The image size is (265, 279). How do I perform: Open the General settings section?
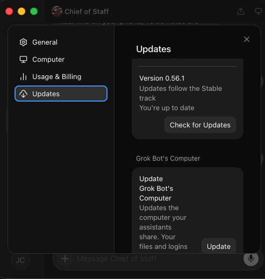pyautogui.click(x=61, y=42)
